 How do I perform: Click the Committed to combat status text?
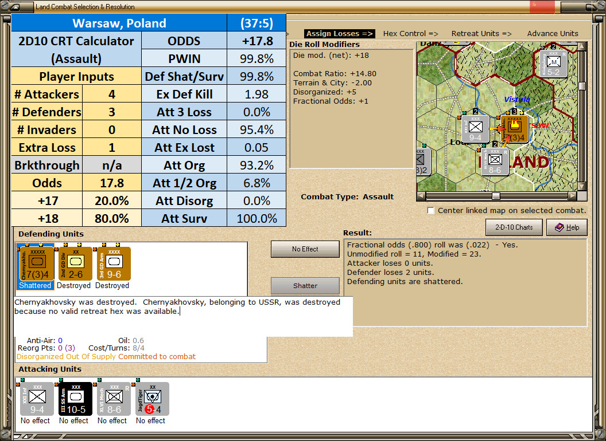click(x=157, y=356)
